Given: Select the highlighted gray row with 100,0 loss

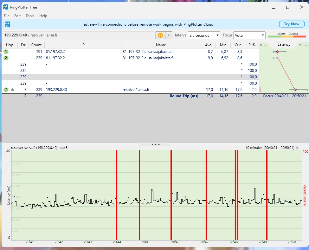Looking at the screenshot, I should pos(130,77).
